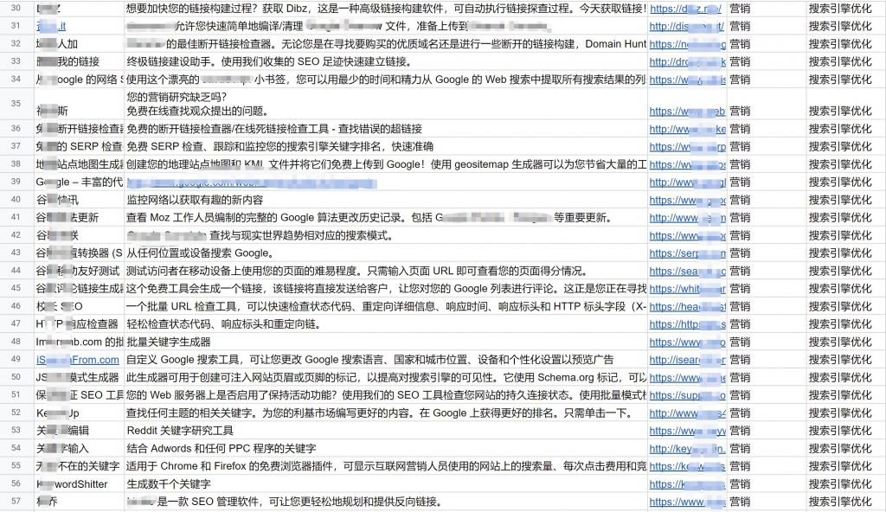Select the cell '免费 SERP 检查' description in row 37
Viewport: 886px width, 512px height.
coord(386,146)
